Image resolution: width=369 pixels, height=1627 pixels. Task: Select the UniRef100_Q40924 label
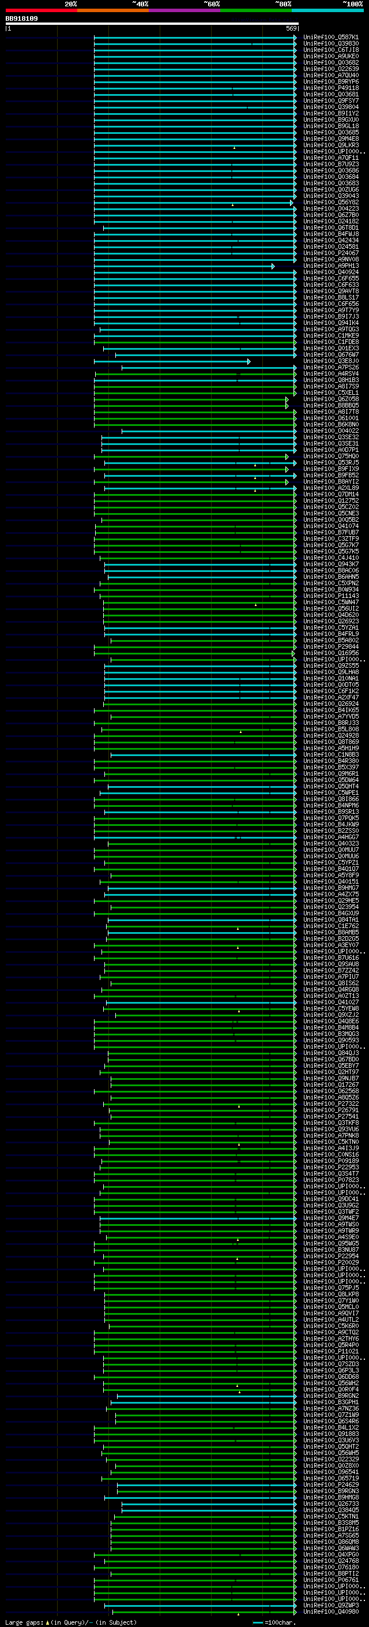tap(331, 272)
